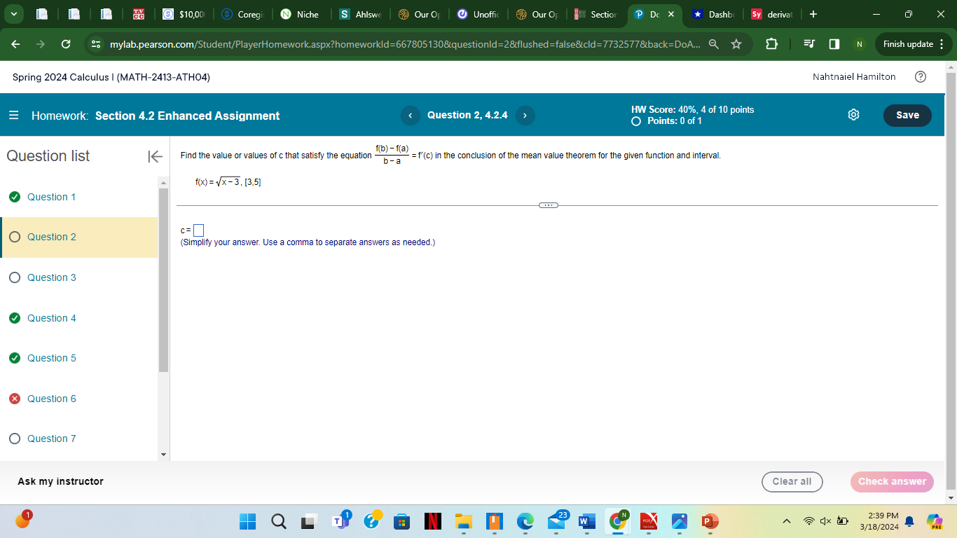This screenshot has height=538, width=957.
Task: Open Microsoft Teams from the taskbar
Action: (340, 521)
